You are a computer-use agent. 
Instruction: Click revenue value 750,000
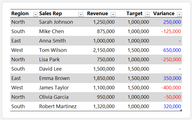[106, 59]
